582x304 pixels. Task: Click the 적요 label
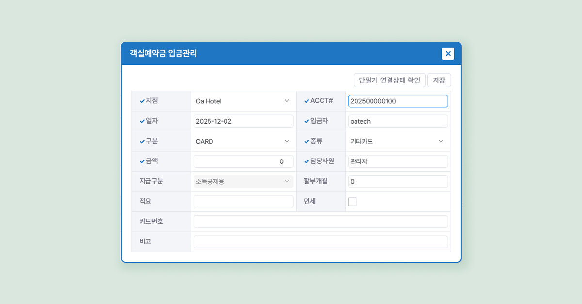(x=145, y=201)
